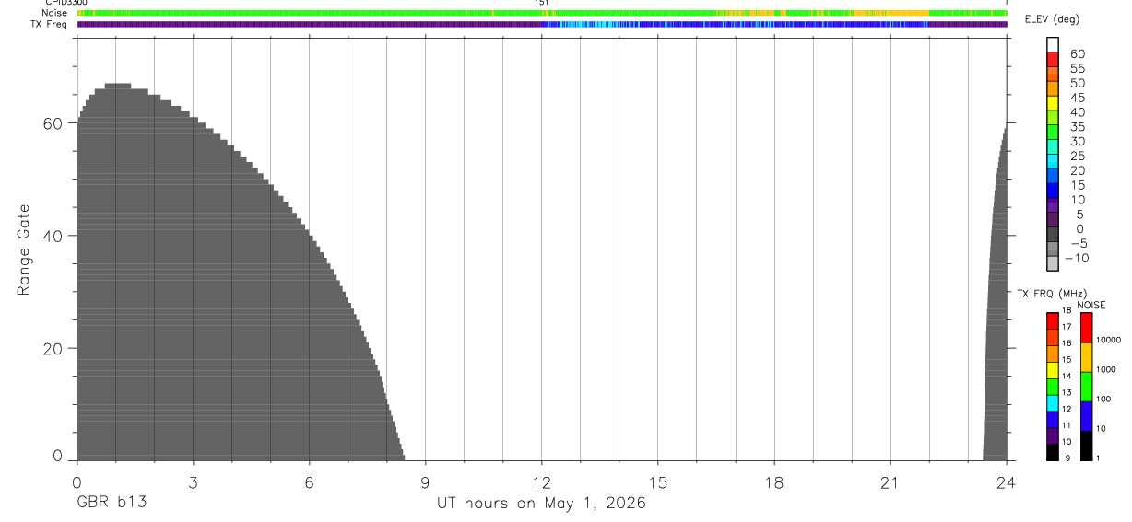Click the 'UT hours on May 1, 2026' label
This screenshot has width=1132, height=522.
(x=541, y=503)
